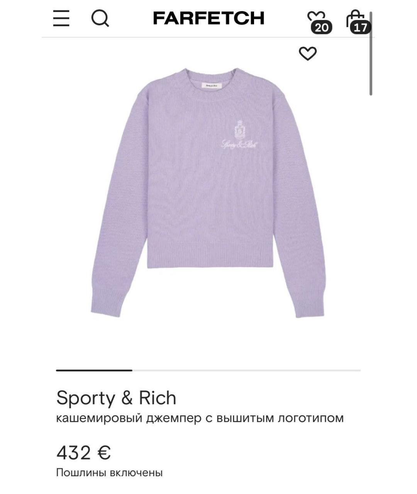417x494 pixels.
Task: Click the dark filled segment of the gallery indicator
Action: (x=94, y=370)
